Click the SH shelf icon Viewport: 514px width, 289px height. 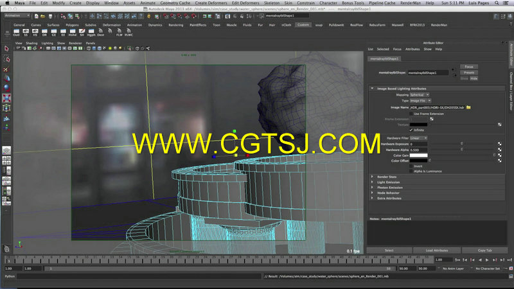coord(82,32)
